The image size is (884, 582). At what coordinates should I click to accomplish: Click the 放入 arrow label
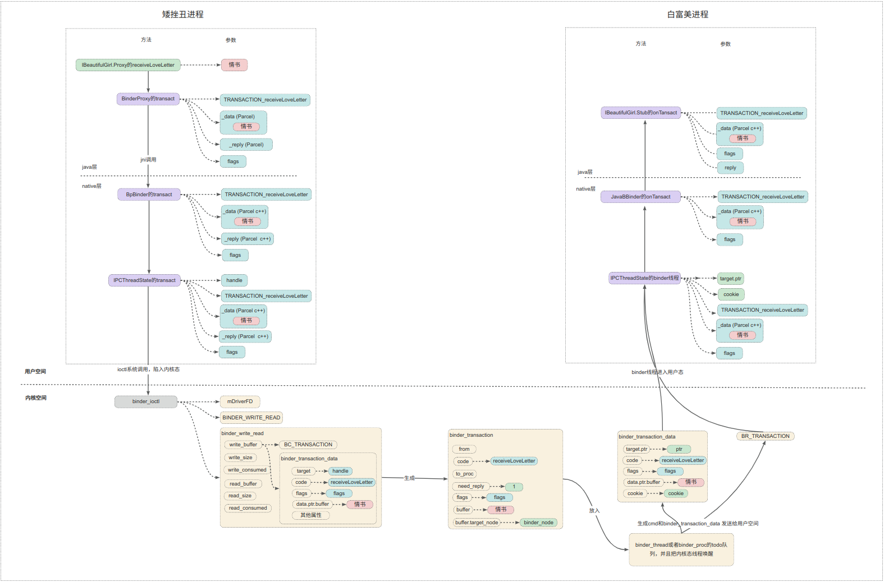click(594, 511)
